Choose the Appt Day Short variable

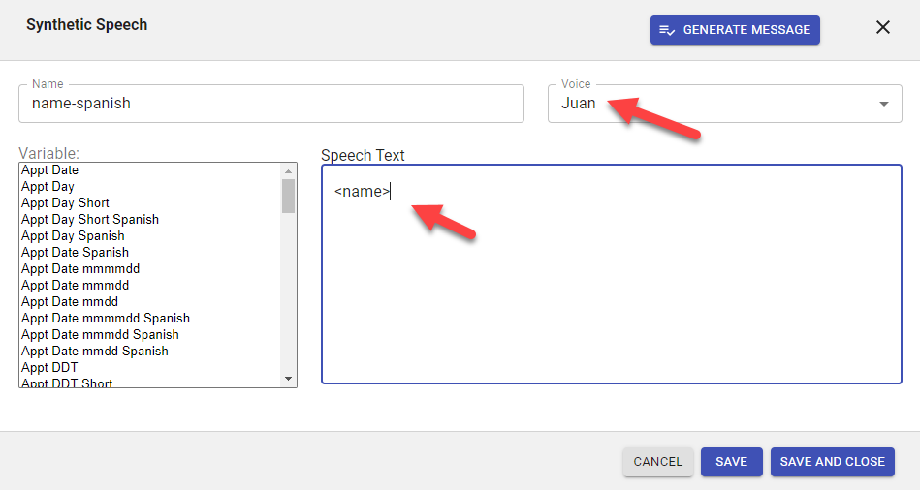pyautogui.click(x=66, y=203)
